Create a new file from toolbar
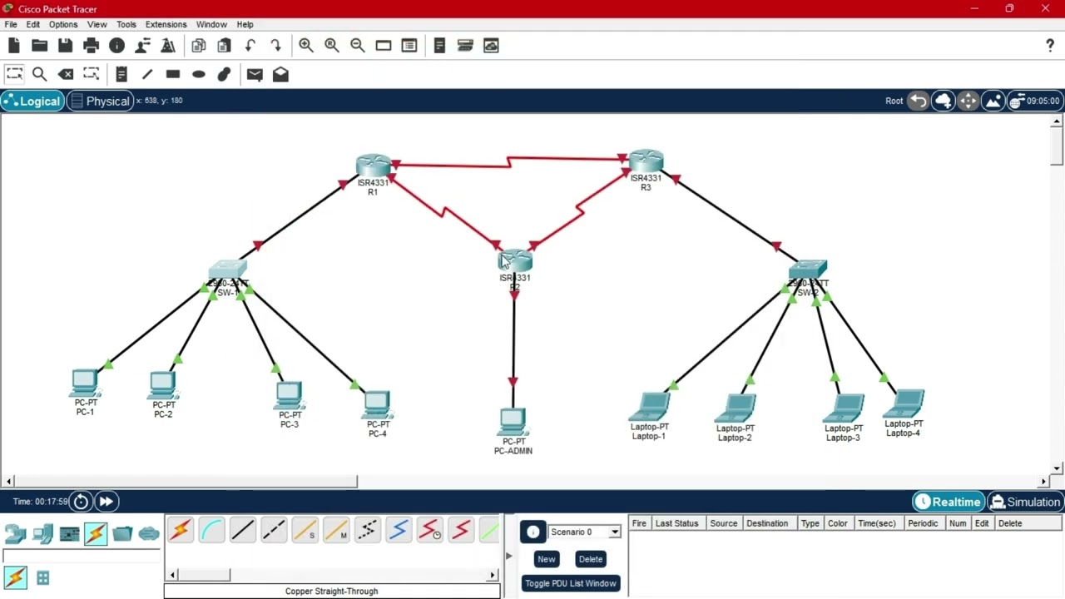 [14, 46]
